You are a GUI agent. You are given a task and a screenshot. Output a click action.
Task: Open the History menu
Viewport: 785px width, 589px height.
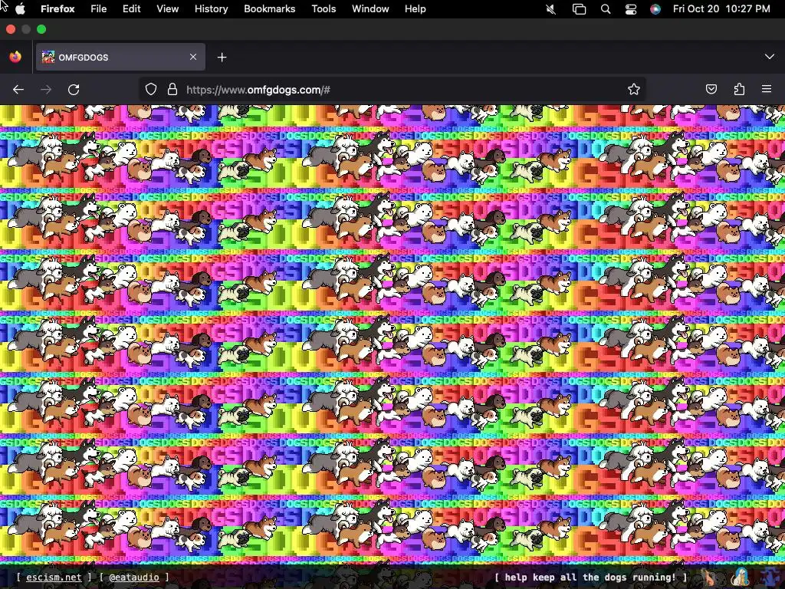pyautogui.click(x=211, y=9)
